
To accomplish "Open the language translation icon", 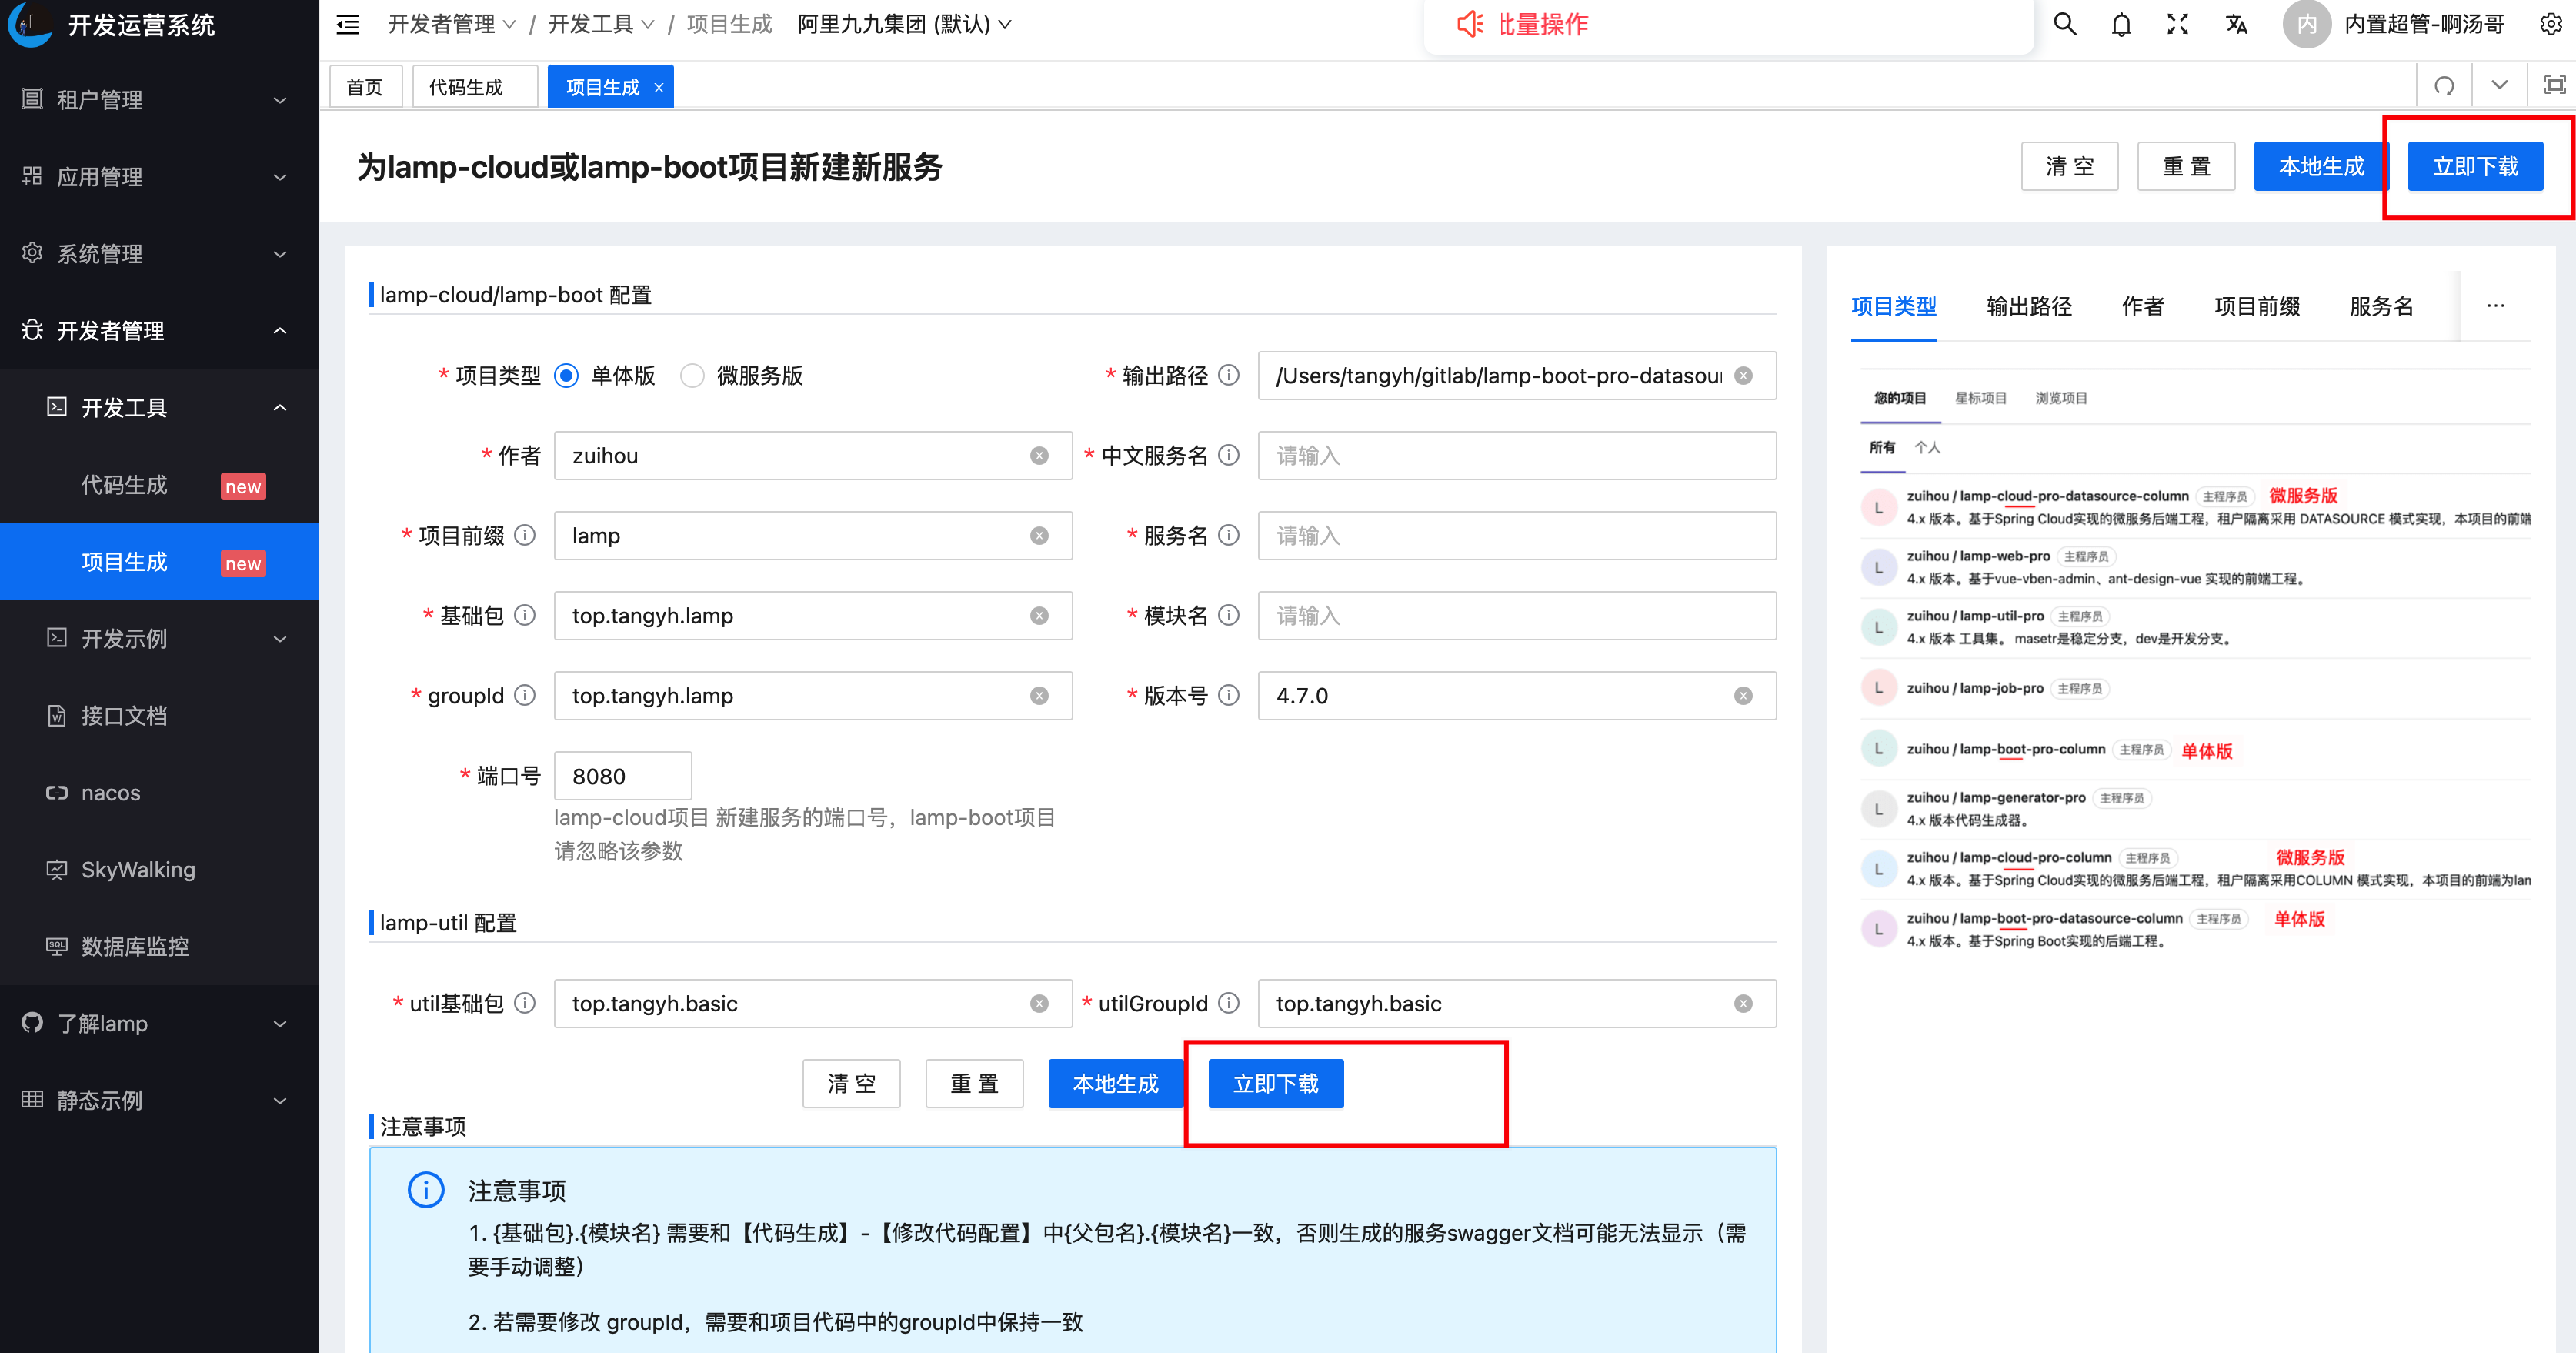I will pyautogui.click(x=2236, y=25).
